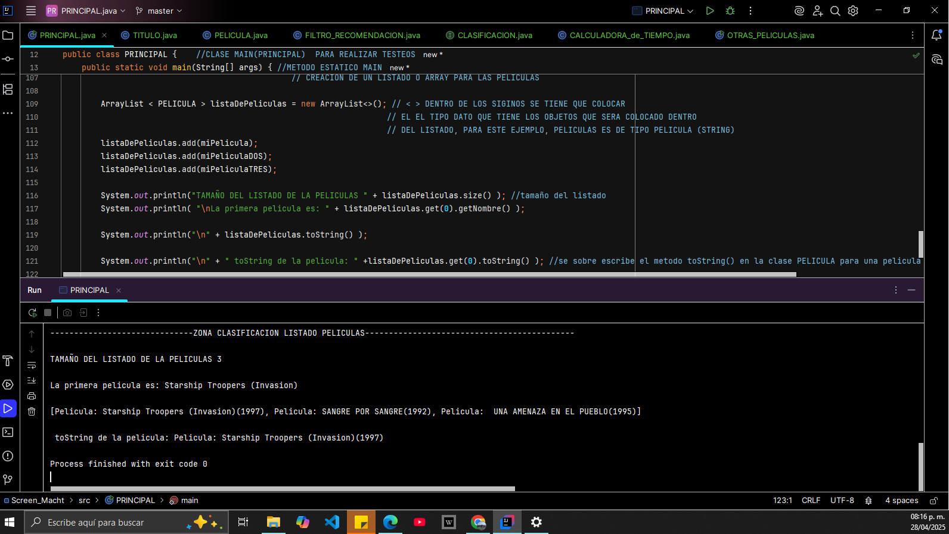Click console horizontal scrollbar
The height and width of the screenshot is (534, 949).
pos(283,489)
